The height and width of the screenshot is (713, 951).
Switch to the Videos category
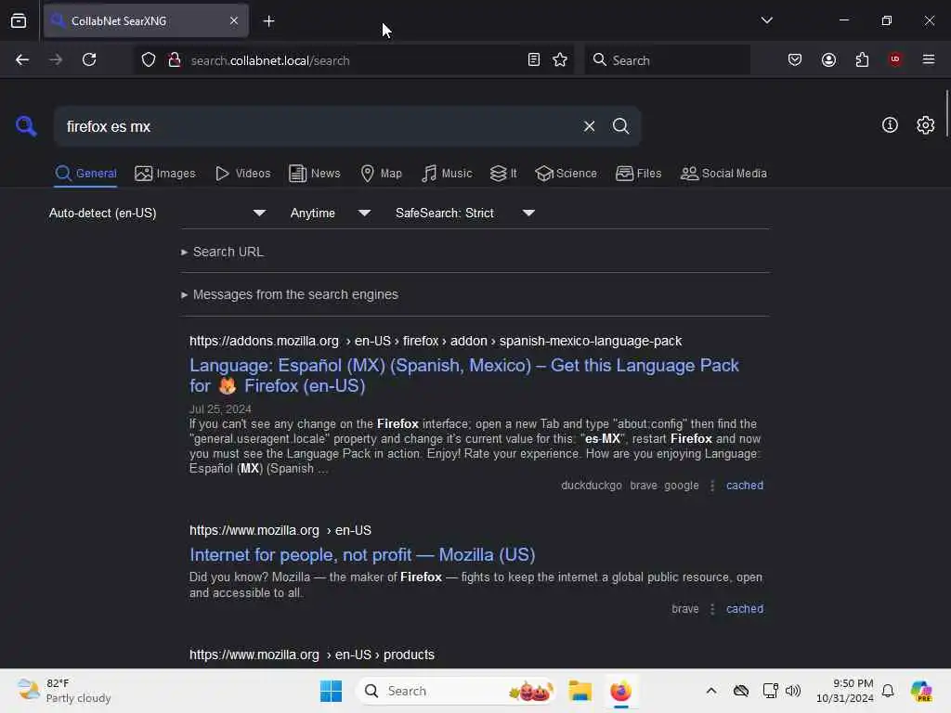click(x=242, y=174)
